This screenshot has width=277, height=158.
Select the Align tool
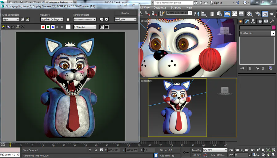(204, 14)
